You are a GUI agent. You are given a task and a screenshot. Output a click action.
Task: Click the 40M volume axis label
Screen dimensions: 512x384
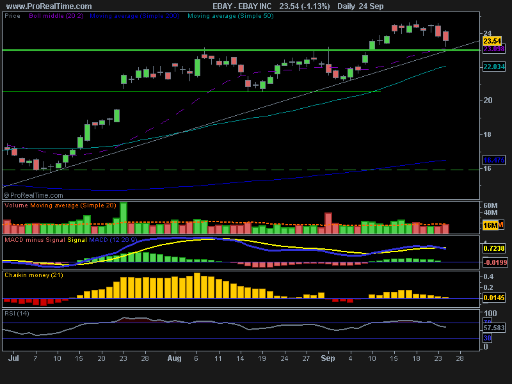click(x=490, y=212)
